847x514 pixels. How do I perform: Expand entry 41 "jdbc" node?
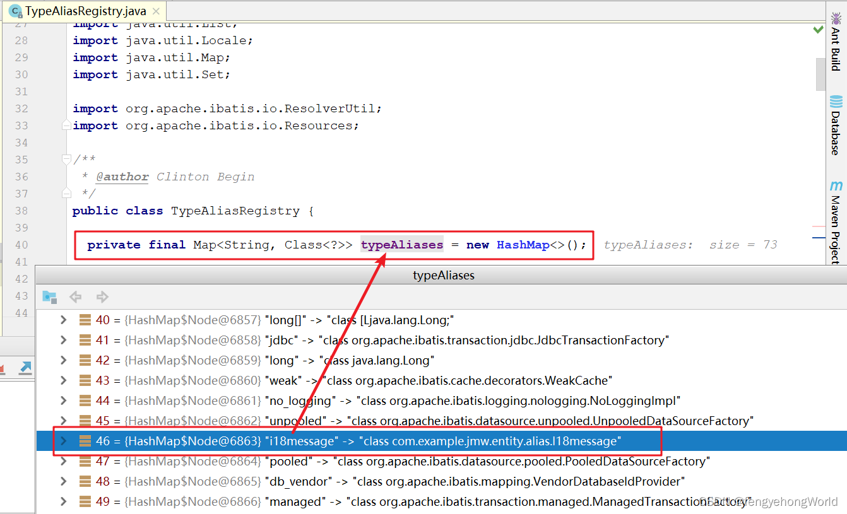point(62,340)
